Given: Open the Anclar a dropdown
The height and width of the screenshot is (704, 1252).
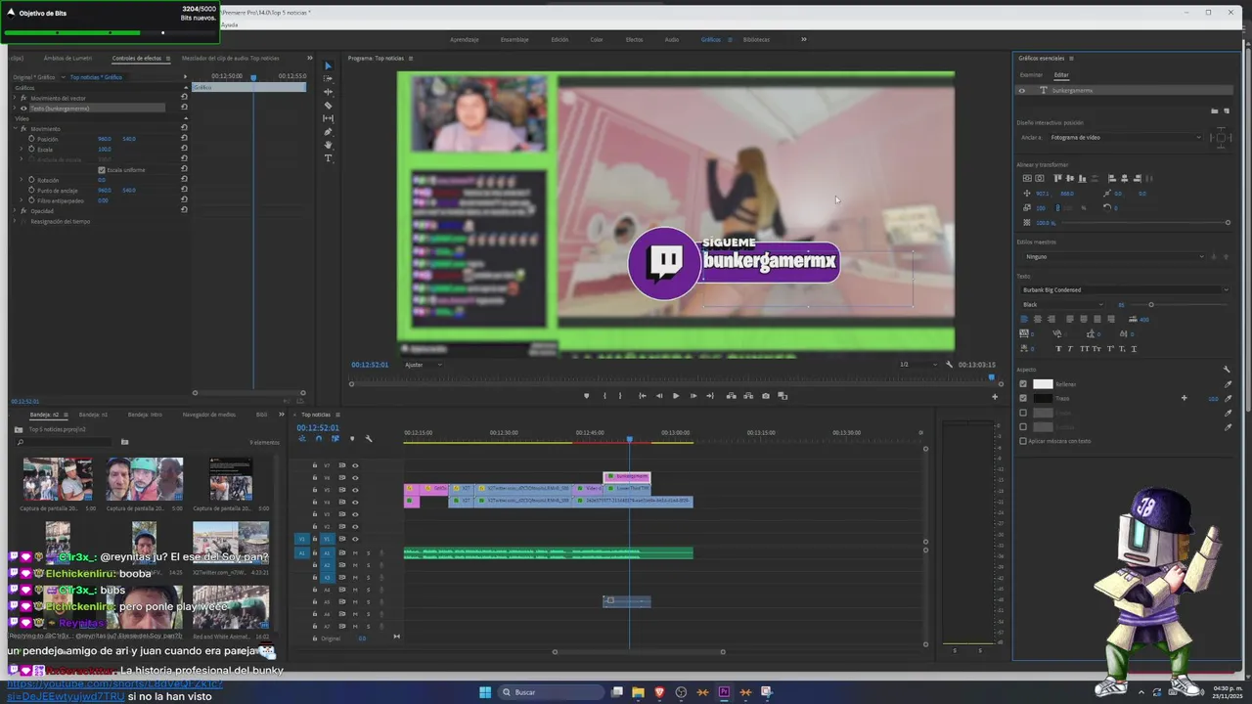Looking at the screenshot, I should pos(1125,137).
